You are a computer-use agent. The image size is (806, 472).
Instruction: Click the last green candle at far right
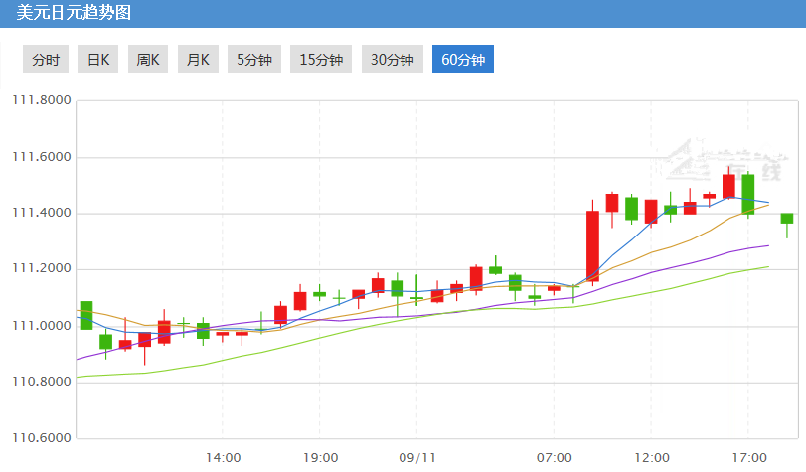click(786, 218)
